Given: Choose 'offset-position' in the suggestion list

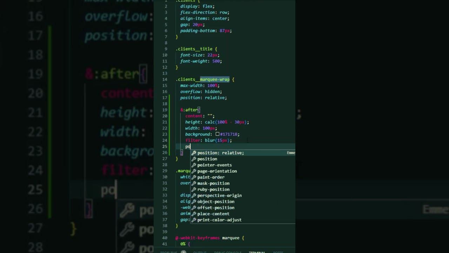Looking at the screenshot, I should click(x=216, y=208).
